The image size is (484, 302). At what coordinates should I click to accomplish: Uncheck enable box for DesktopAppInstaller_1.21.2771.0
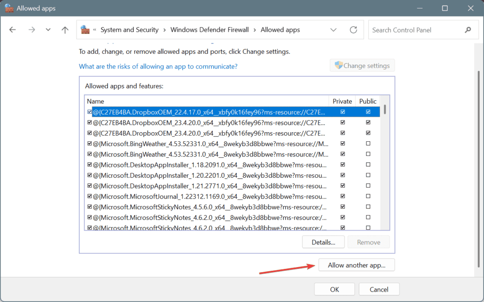pos(89,186)
